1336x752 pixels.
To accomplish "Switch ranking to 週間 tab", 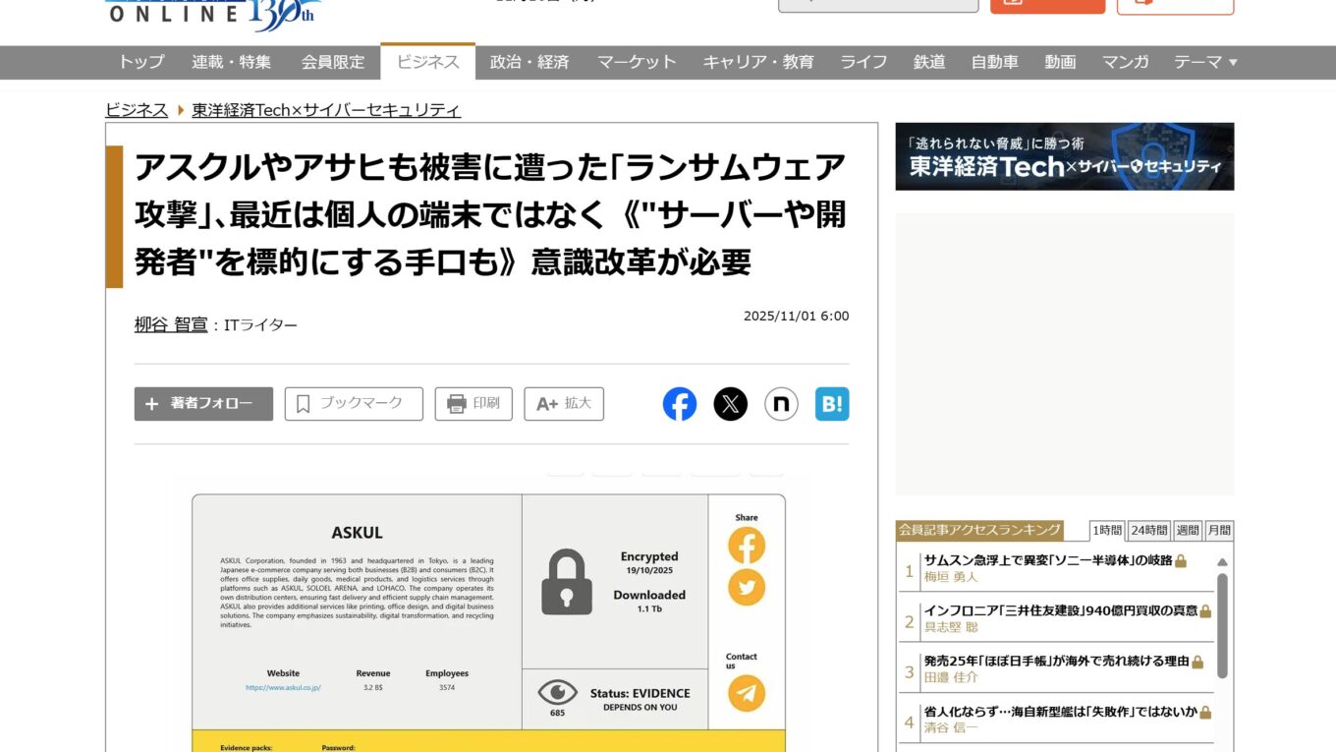I will 1188,530.
